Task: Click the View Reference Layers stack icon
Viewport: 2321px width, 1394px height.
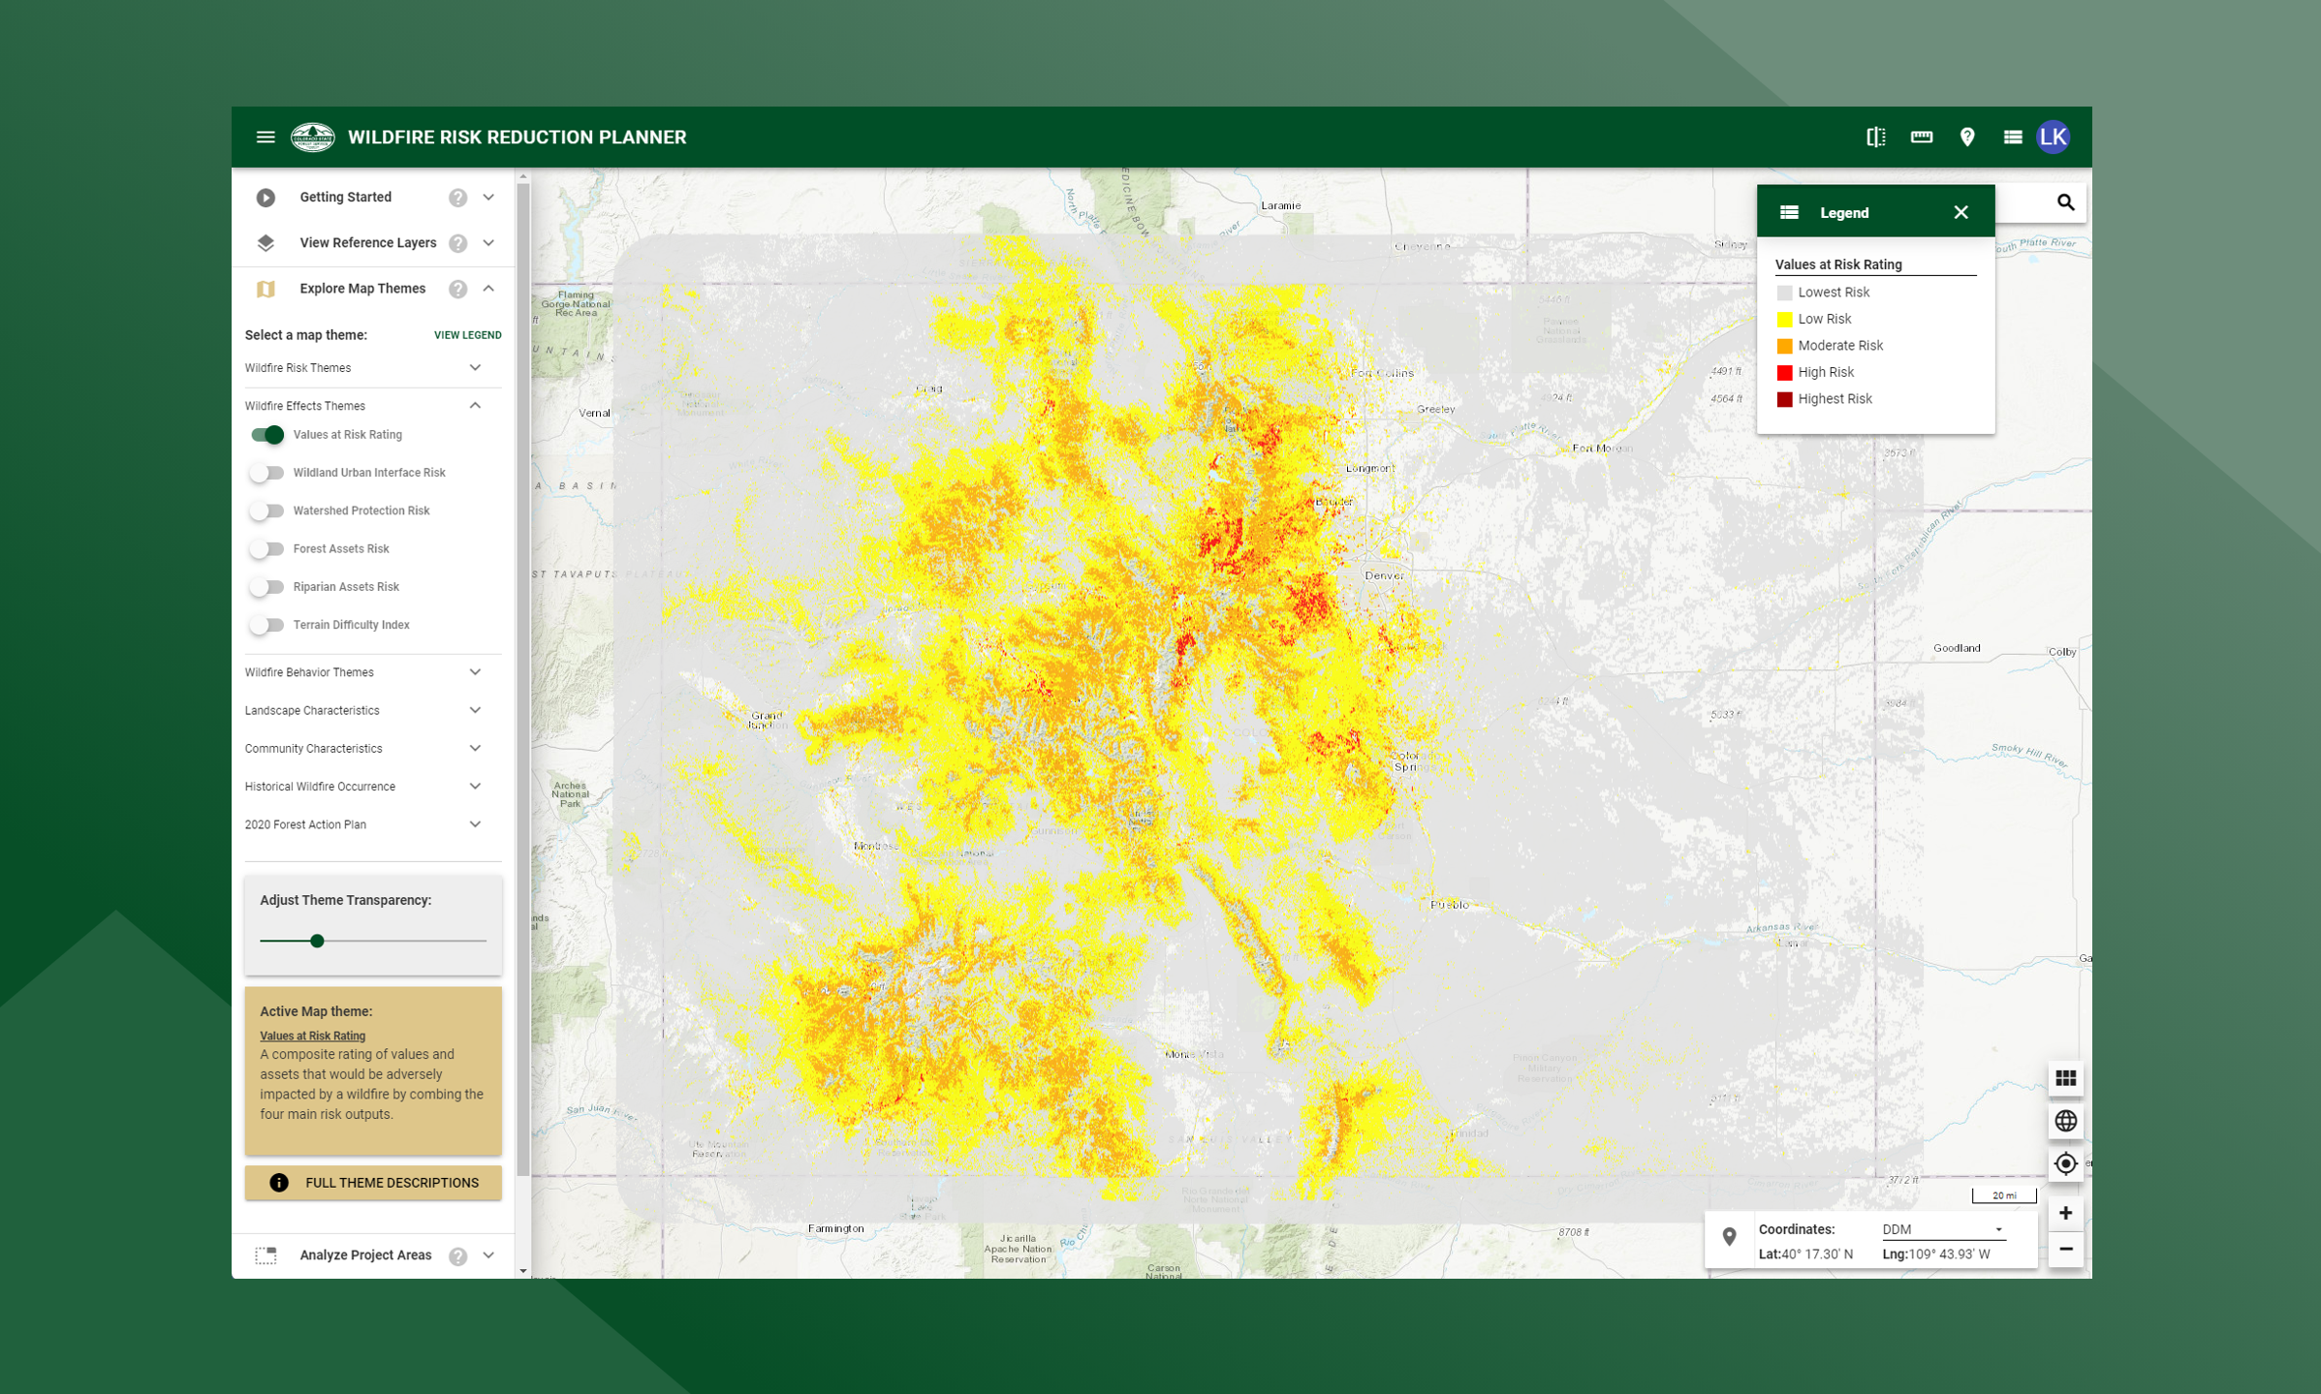Action: point(266,243)
